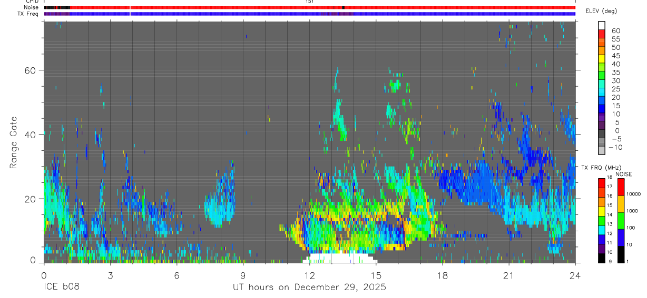
Task: Click the 'Range Gate' y-axis label
Action: coord(13,142)
